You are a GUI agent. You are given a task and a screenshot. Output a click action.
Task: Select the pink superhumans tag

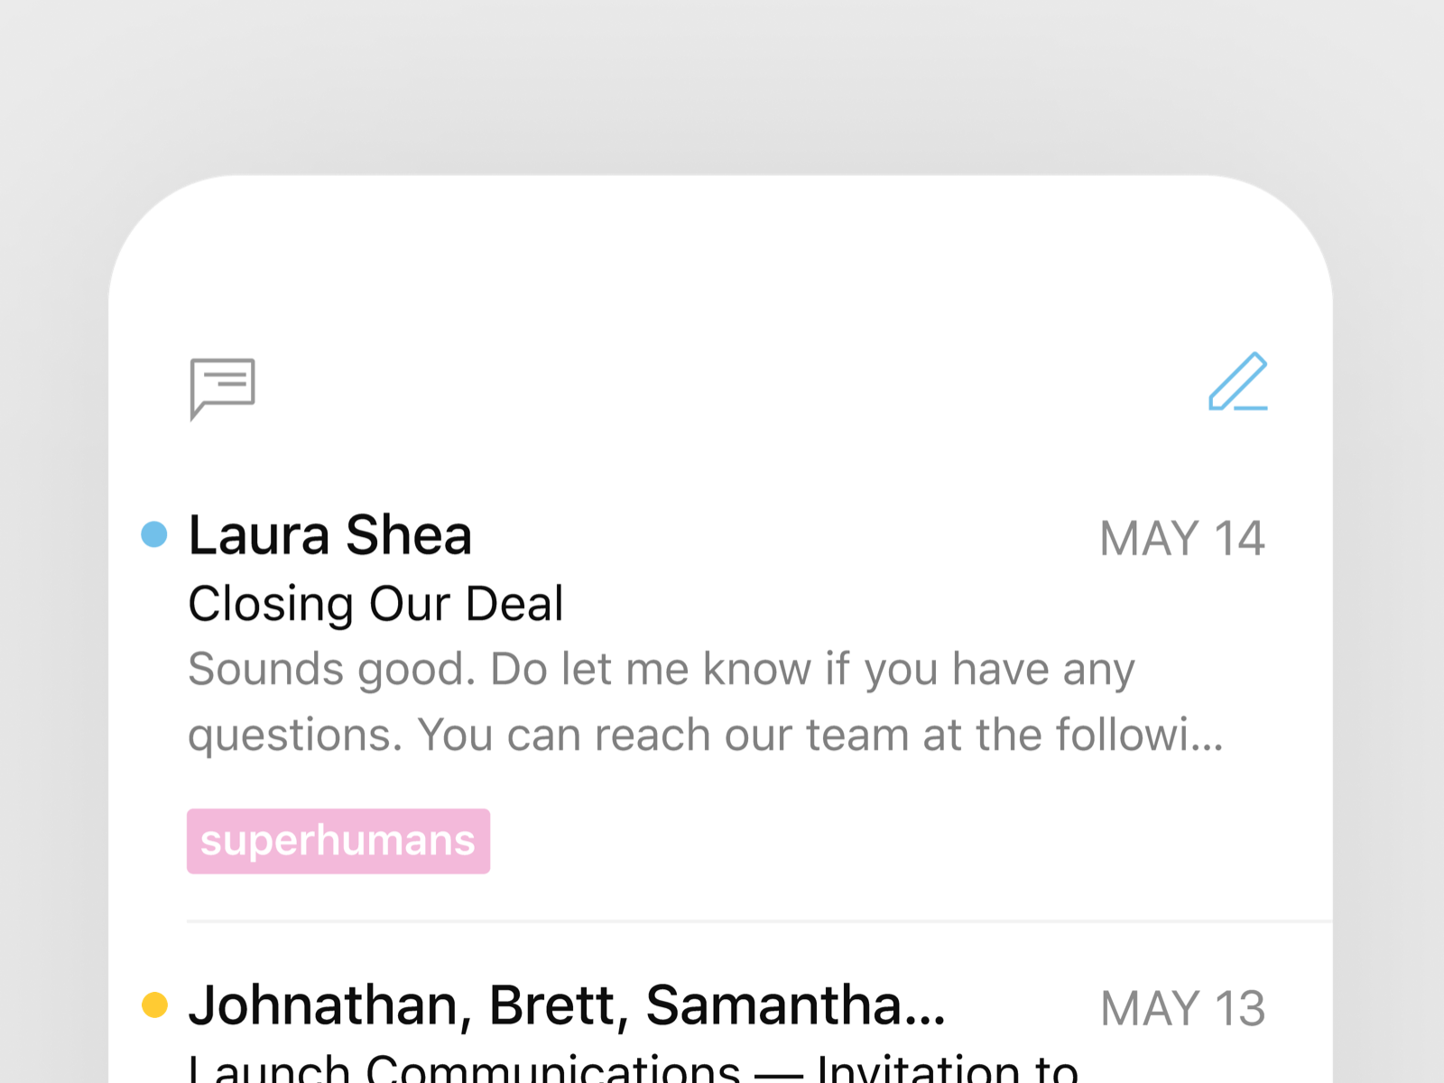(338, 840)
